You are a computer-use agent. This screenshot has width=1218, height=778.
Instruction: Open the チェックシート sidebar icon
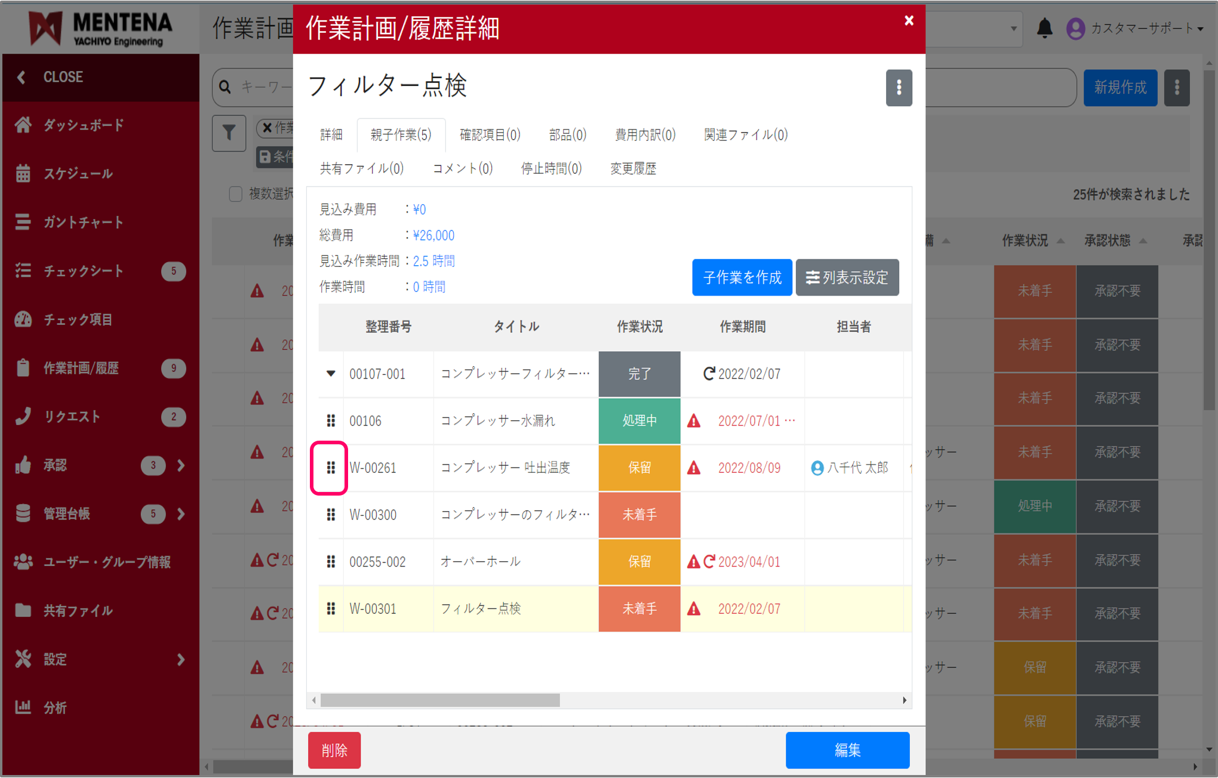(23, 270)
